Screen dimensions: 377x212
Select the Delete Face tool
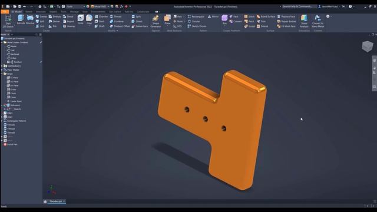[140, 26]
